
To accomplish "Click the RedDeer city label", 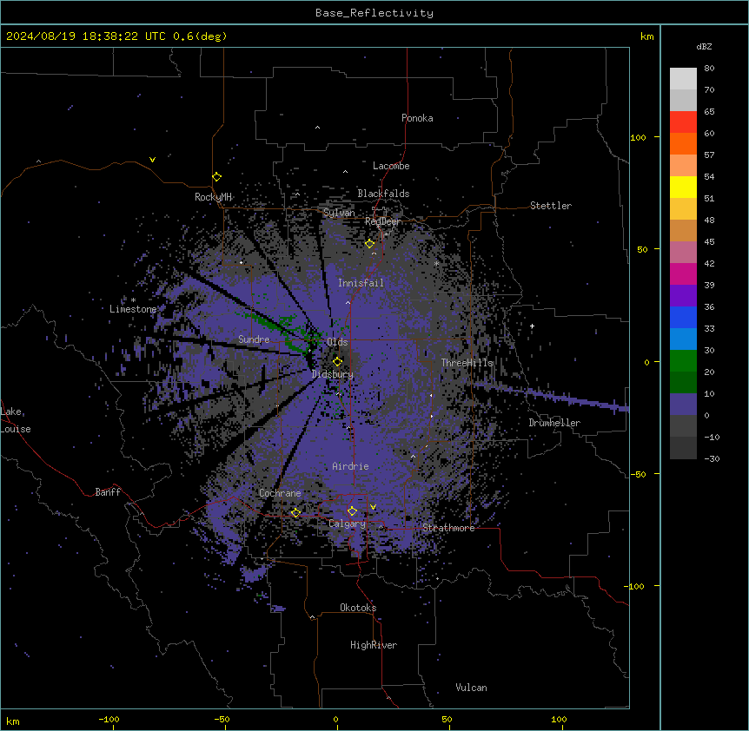I will click(382, 221).
